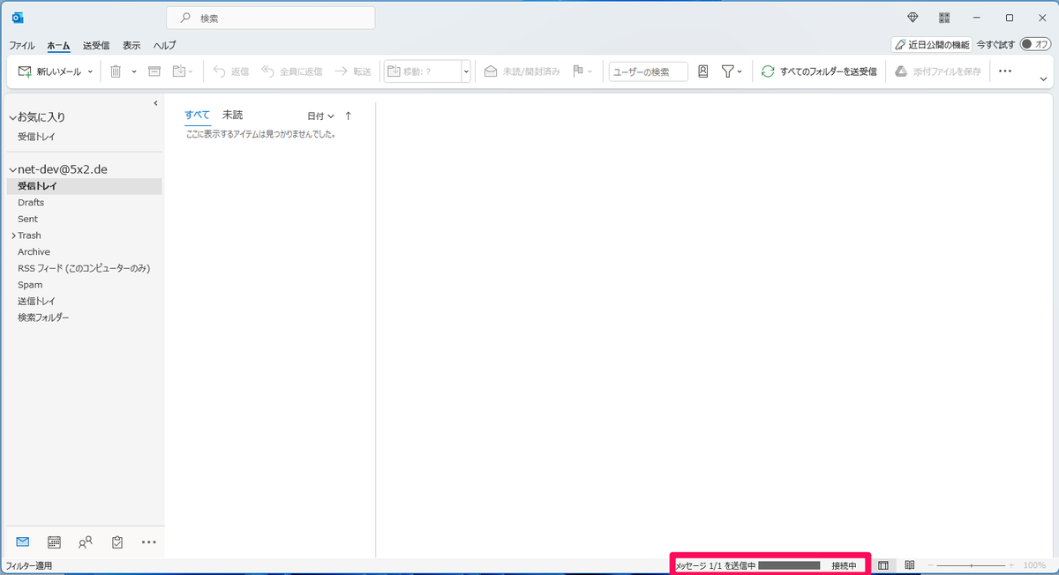
Task: Click the QR code icon in title bar
Action: [x=944, y=18]
